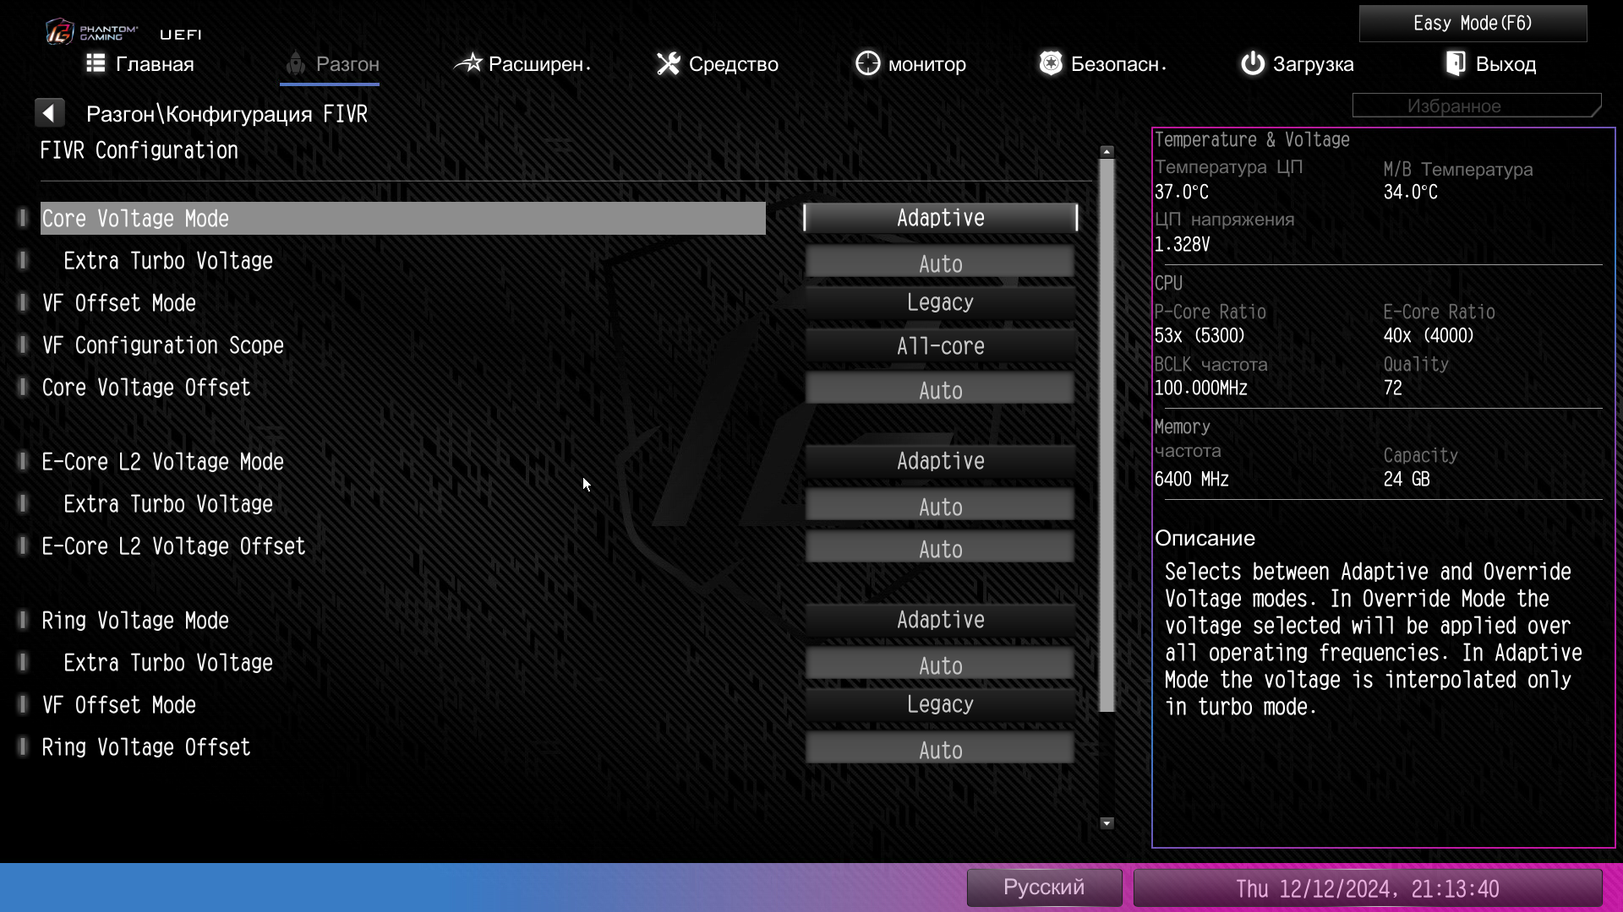Click the Главная list icon
Viewport: 1623px width, 912px height.
coord(96,63)
